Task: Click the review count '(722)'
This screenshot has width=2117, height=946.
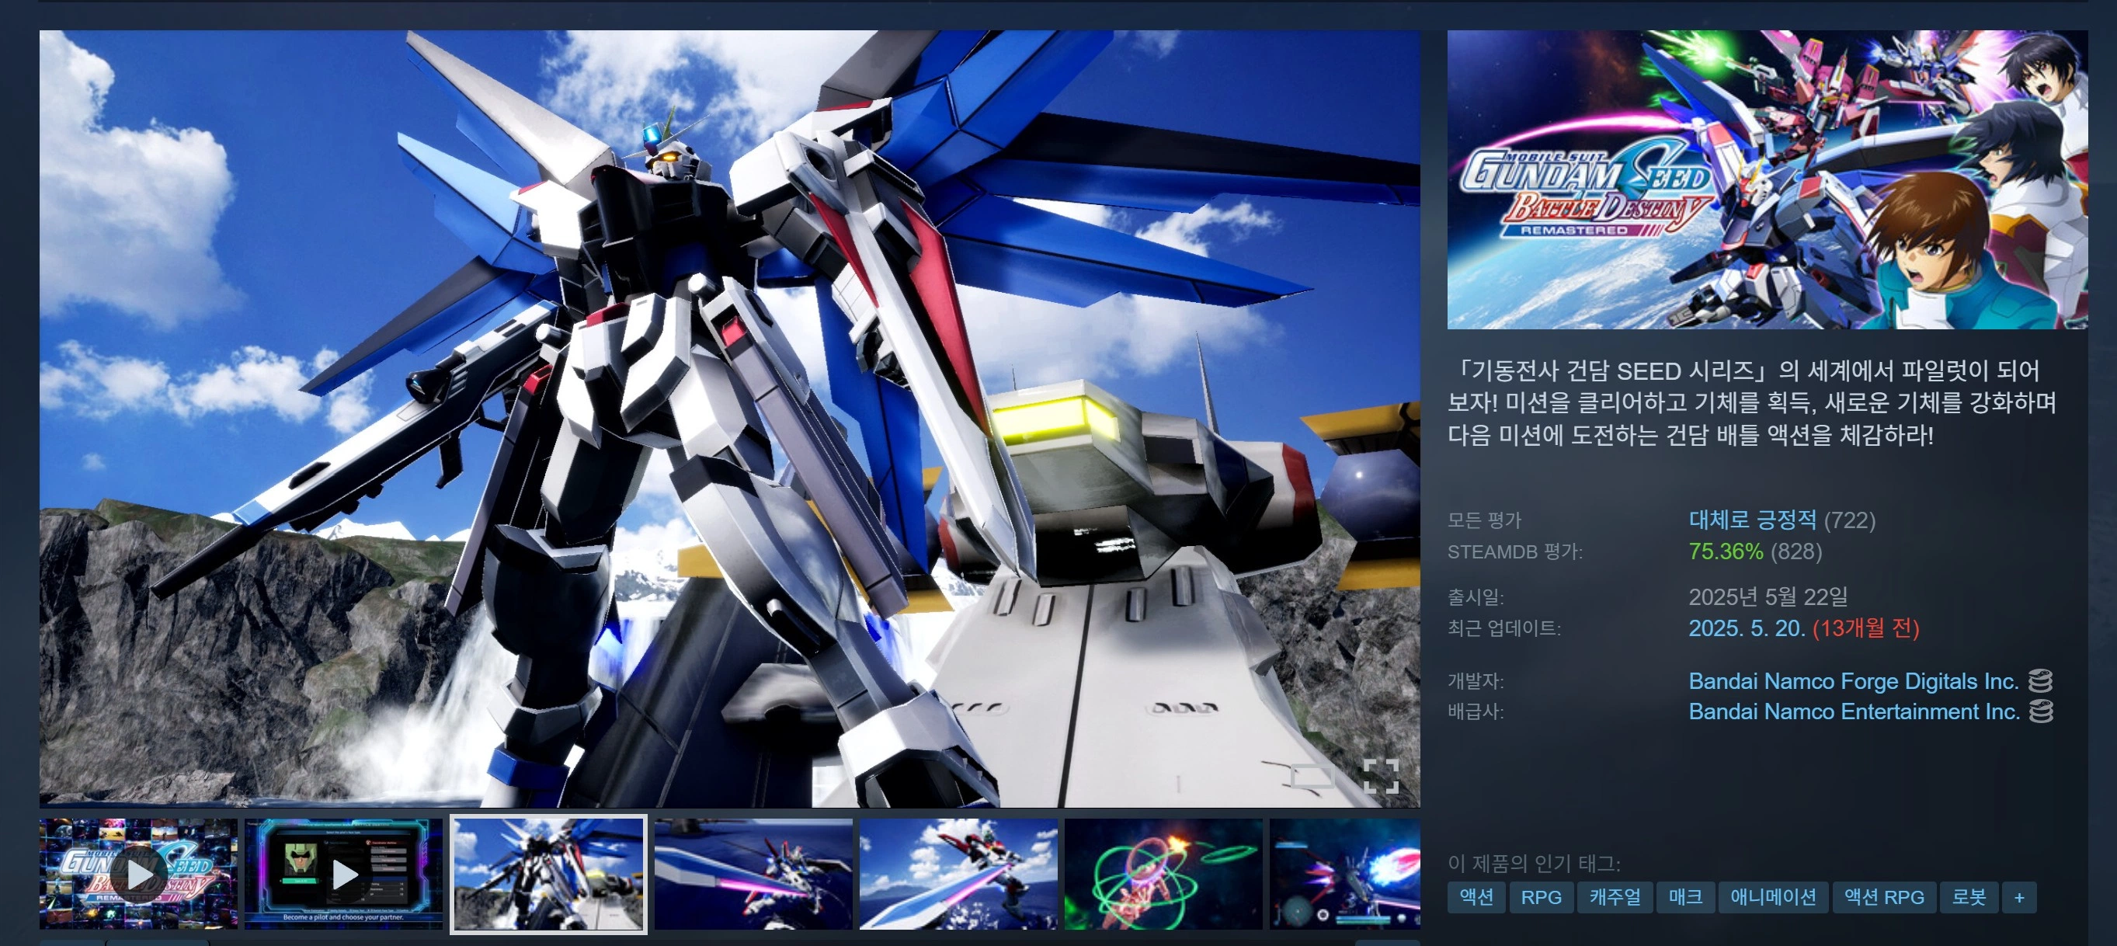Action: 1849,520
